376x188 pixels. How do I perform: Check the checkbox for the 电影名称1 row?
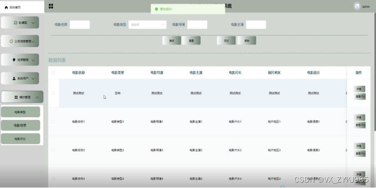[x=53, y=122]
